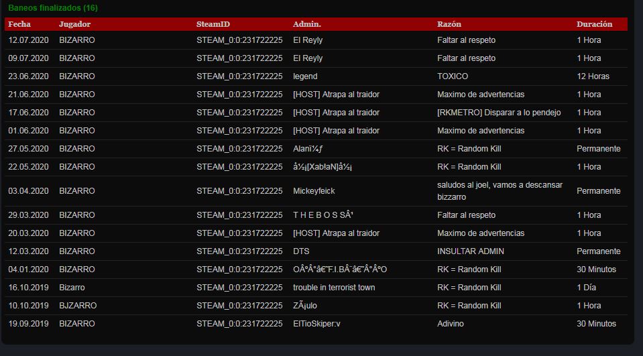Click the Fecha column header
This screenshot has height=356, width=643.
[19, 24]
